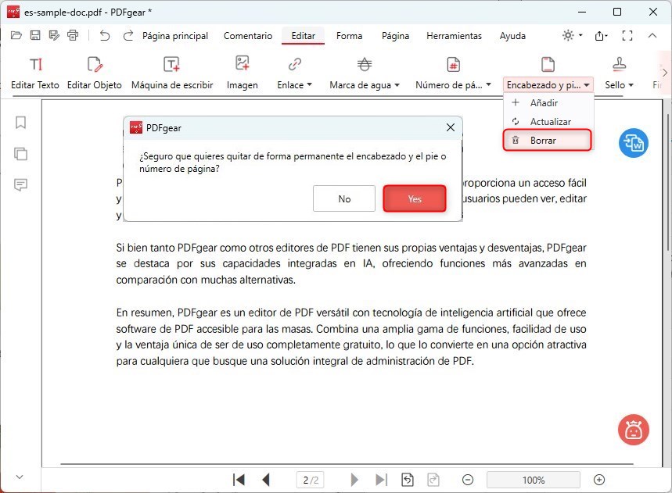
Task: Click the vertical scrollbar of the document
Action: coord(668,182)
